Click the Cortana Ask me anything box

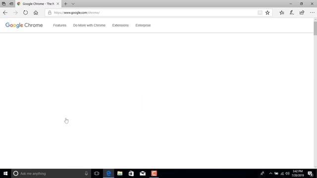coord(51,174)
